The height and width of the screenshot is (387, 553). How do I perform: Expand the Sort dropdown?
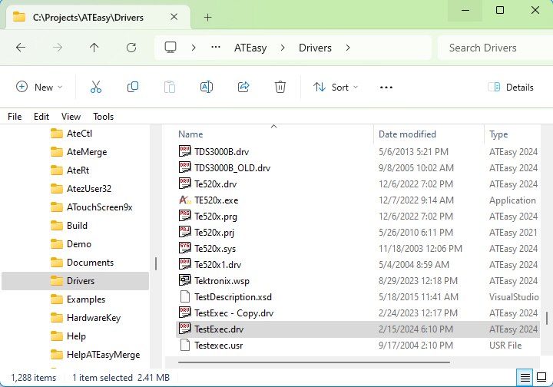pyautogui.click(x=336, y=88)
